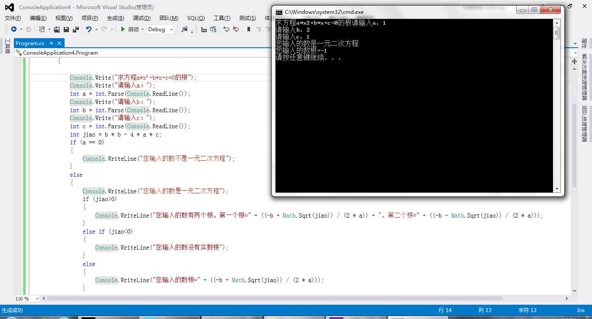This screenshot has height=319, width=592.
Task: Click the 行 14 status bar indicator
Action: [445, 310]
